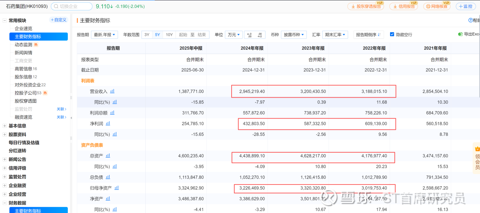The width and height of the screenshot is (480, 213).
Task: Open the 报告期 最新.年报 dropdown
Action: coord(104,35)
